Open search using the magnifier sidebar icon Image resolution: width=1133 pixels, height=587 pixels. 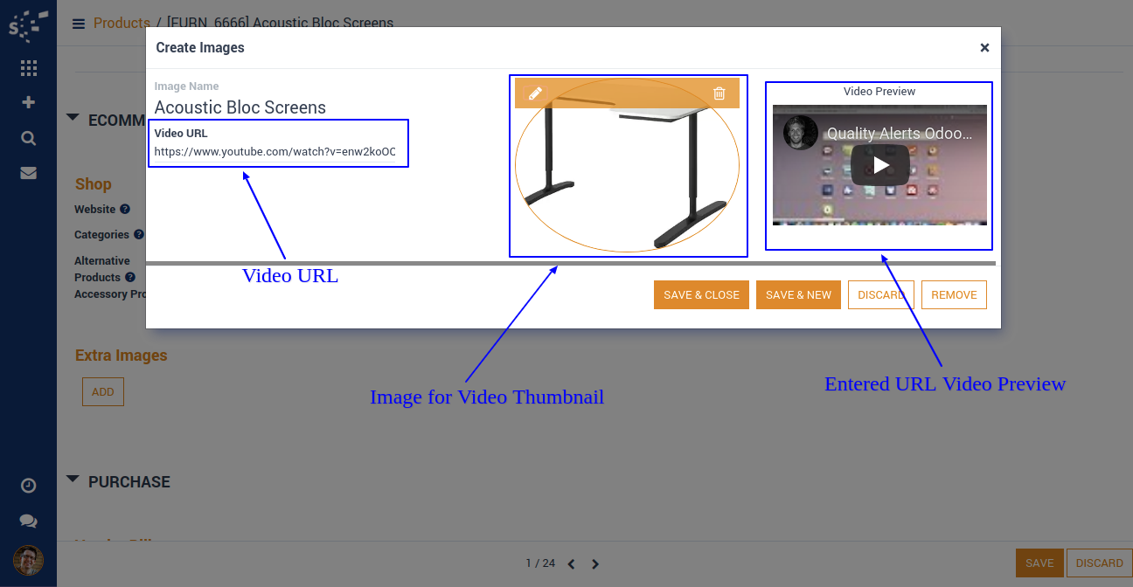(28, 138)
